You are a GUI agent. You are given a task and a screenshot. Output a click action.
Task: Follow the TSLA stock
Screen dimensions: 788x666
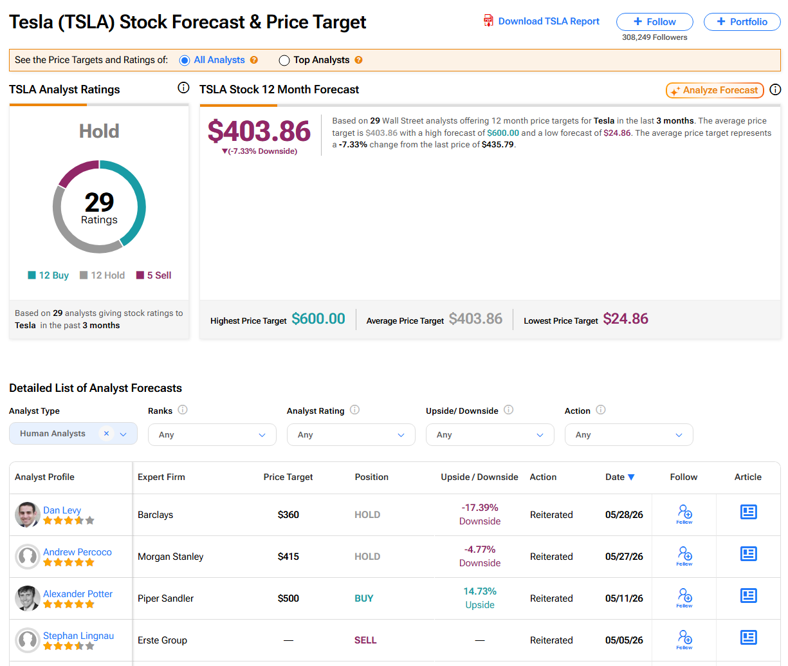coord(654,22)
